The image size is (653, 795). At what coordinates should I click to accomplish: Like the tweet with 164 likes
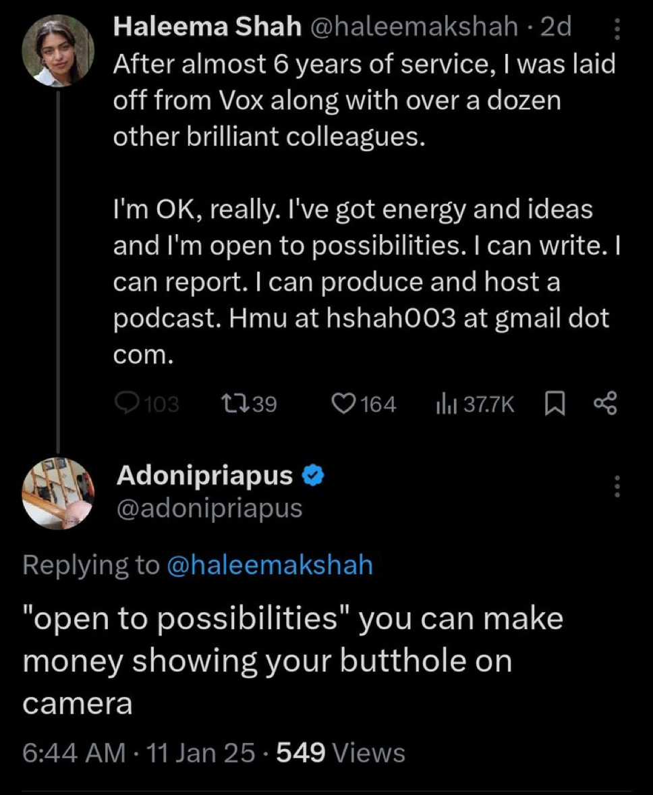pos(345,404)
